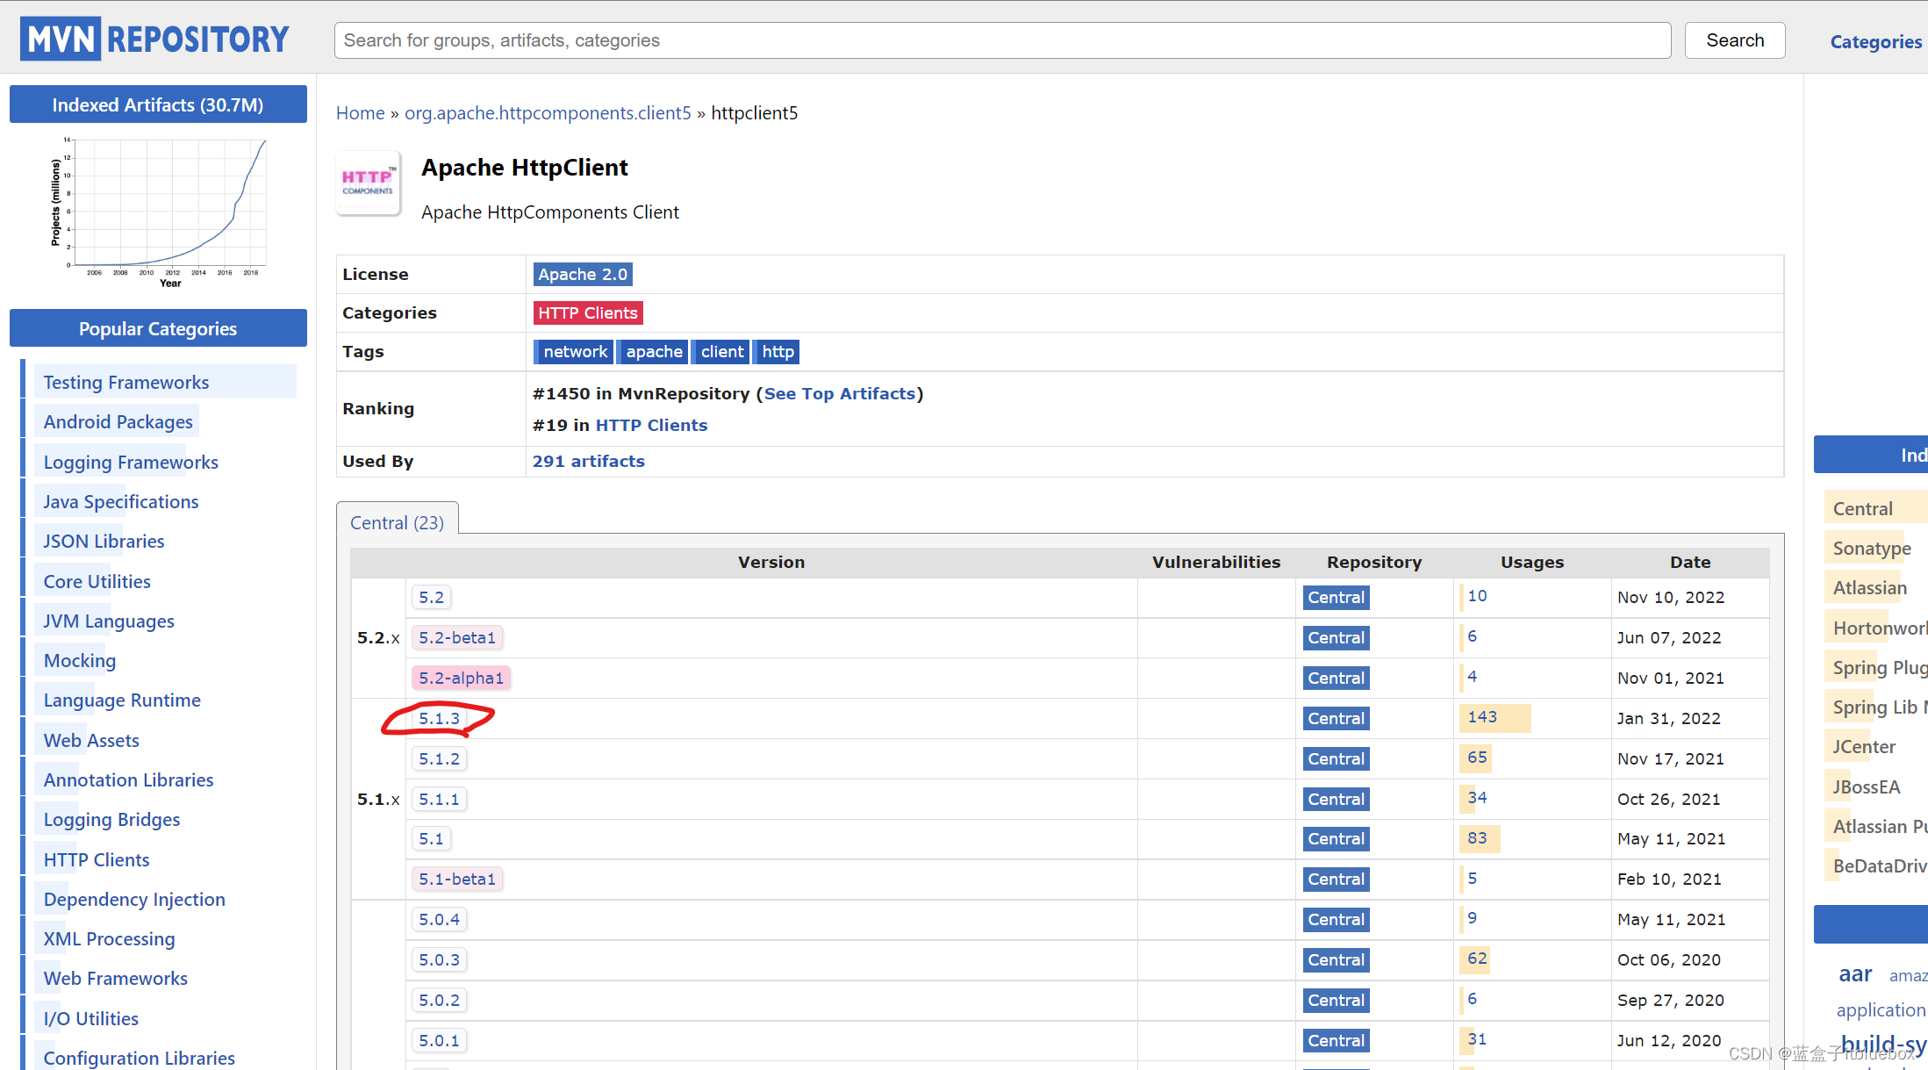Open Logging Frameworks category

131,463
